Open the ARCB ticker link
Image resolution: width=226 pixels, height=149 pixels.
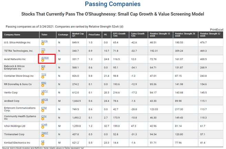(x=45, y=100)
